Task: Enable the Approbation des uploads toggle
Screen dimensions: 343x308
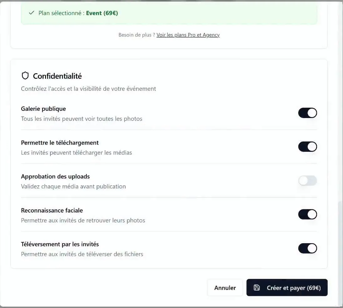Action: [307, 181]
